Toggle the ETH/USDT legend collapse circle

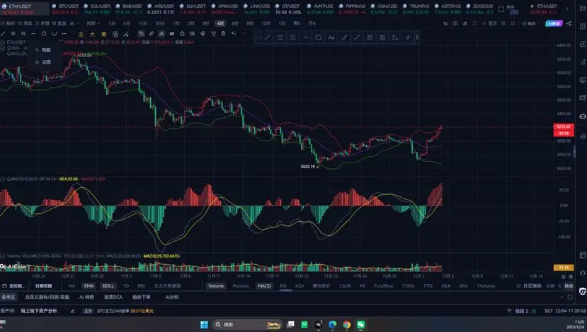pos(3,42)
